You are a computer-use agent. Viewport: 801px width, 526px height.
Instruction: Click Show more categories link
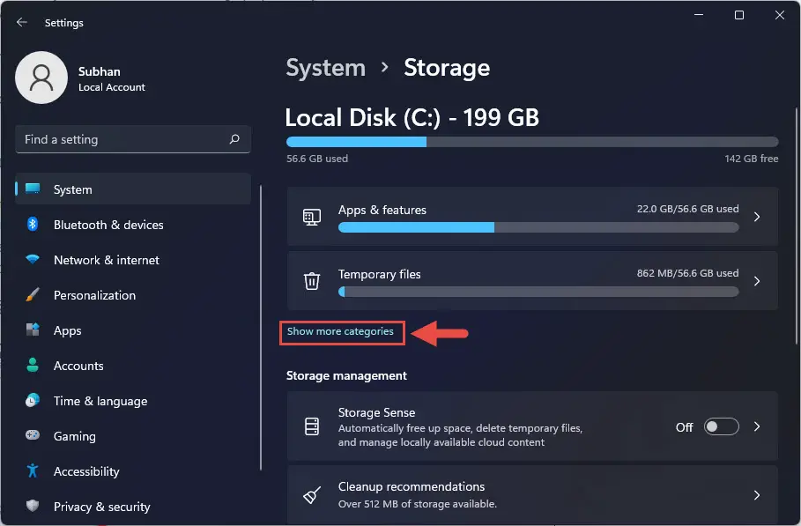point(340,331)
